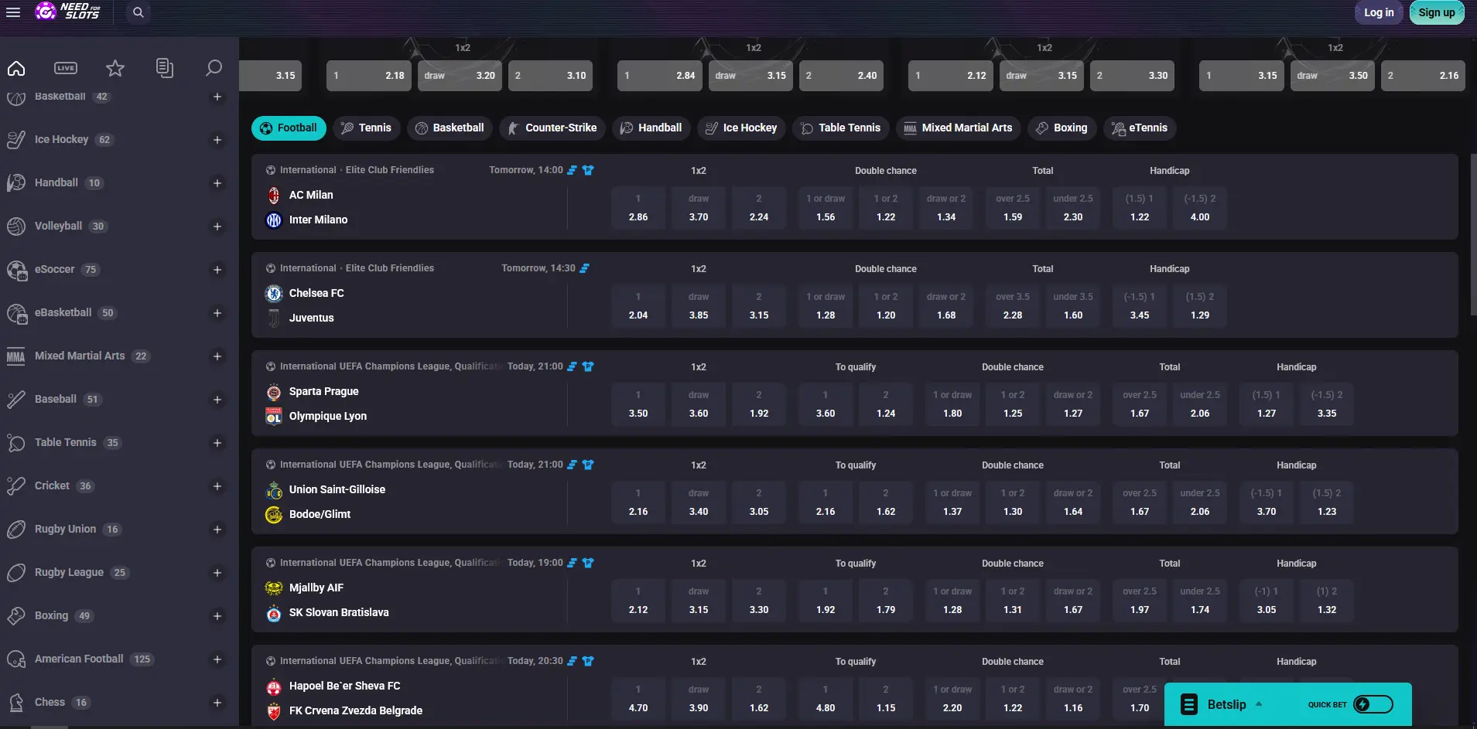Click the Baseball bat icon in the sidebar

[16, 400]
